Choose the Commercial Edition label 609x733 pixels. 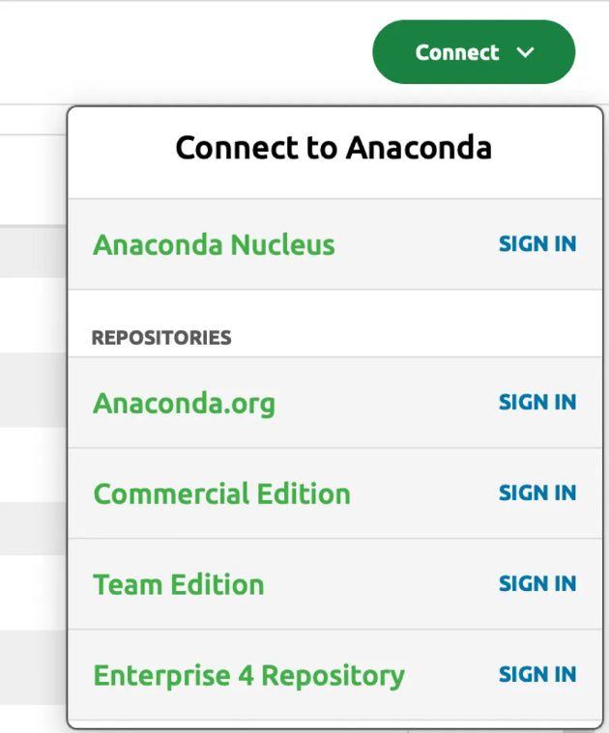click(221, 494)
